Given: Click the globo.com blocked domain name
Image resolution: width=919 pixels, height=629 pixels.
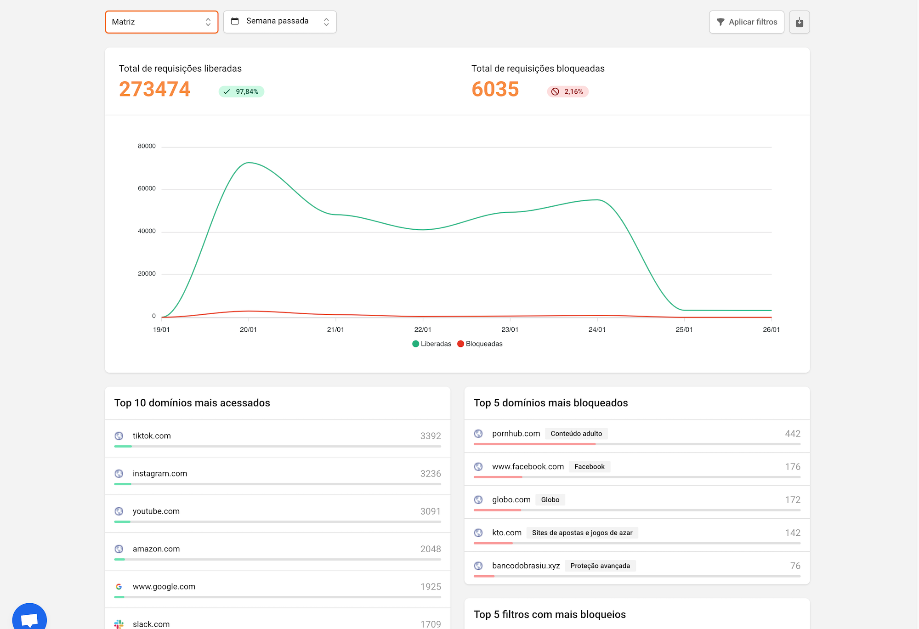Looking at the screenshot, I should click(x=511, y=499).
